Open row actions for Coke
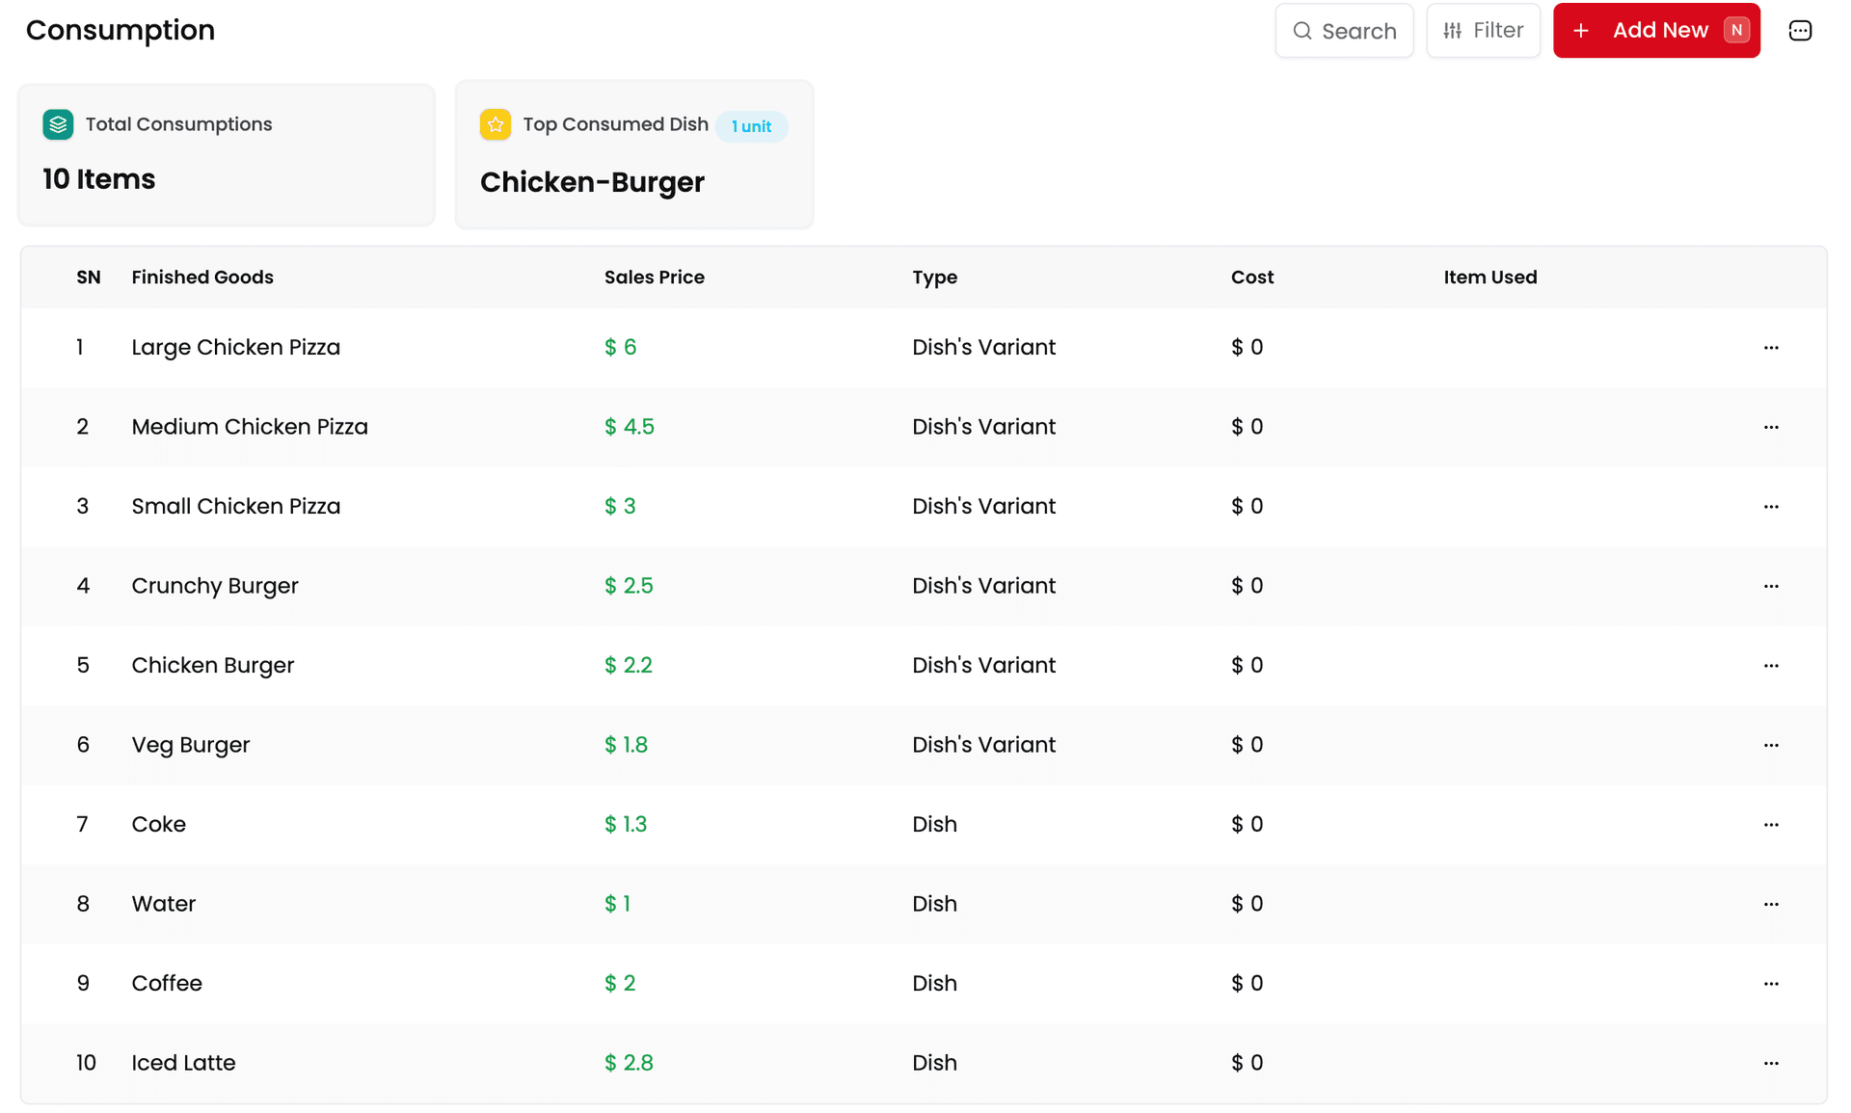The height and width of the screenshot is (1113, 1851). [x=1770, y=825]
